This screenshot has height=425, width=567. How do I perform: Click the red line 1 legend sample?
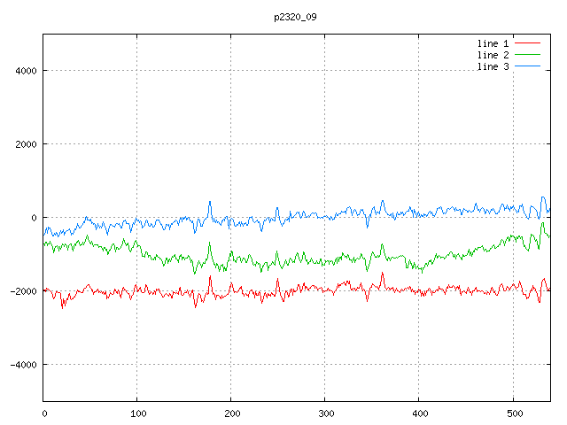coord(527,42)
